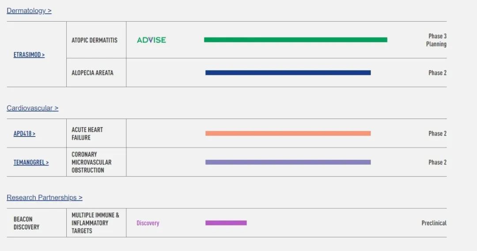Click the short magenta Discovery progress bar
This screenshot has width=477, height=251.
tap(226, 223)
